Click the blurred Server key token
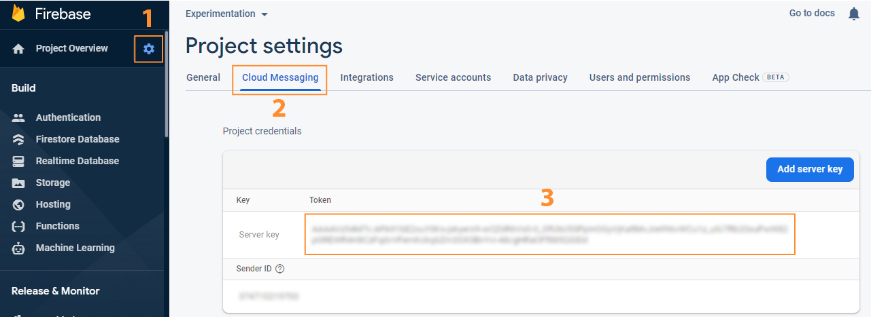 pyautogui.click(x=549, y=234)
